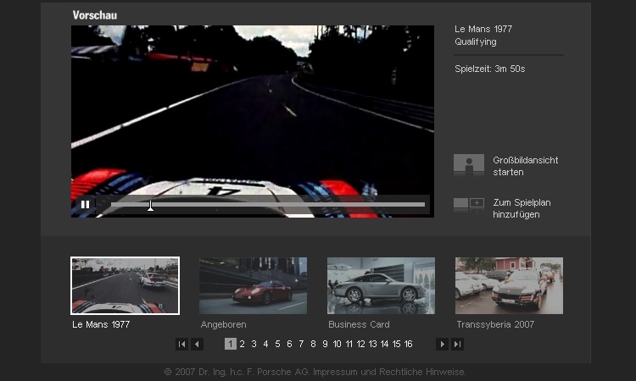
Task: Click the Zum Spielplan hinzufügen icon
Action: point(468,206)
